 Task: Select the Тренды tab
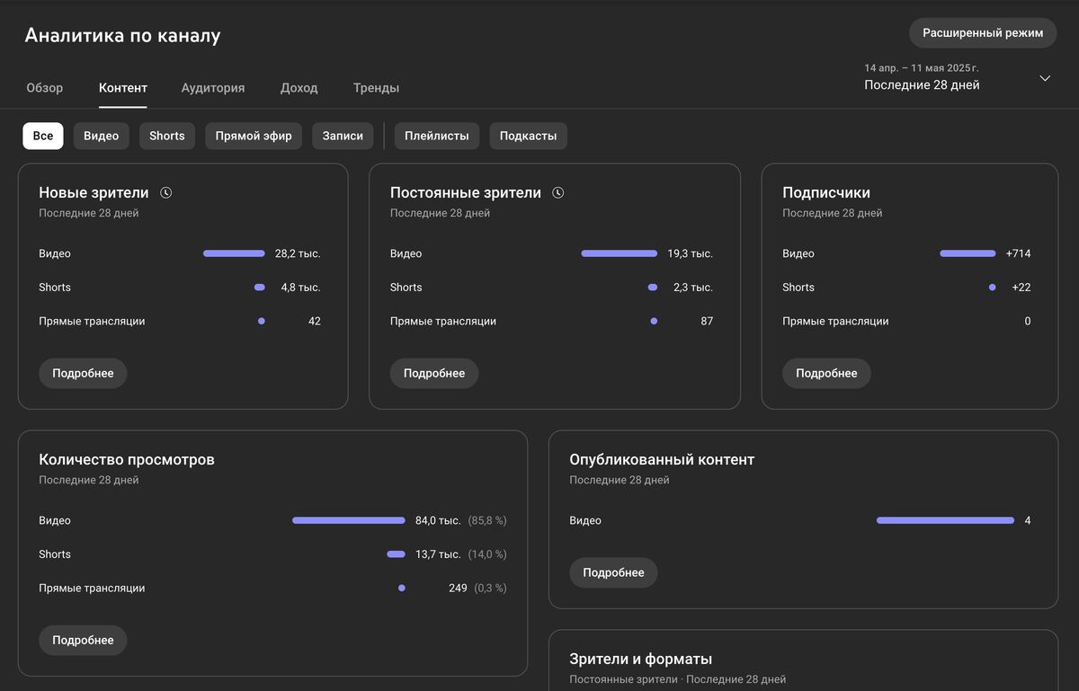[376, 88]
